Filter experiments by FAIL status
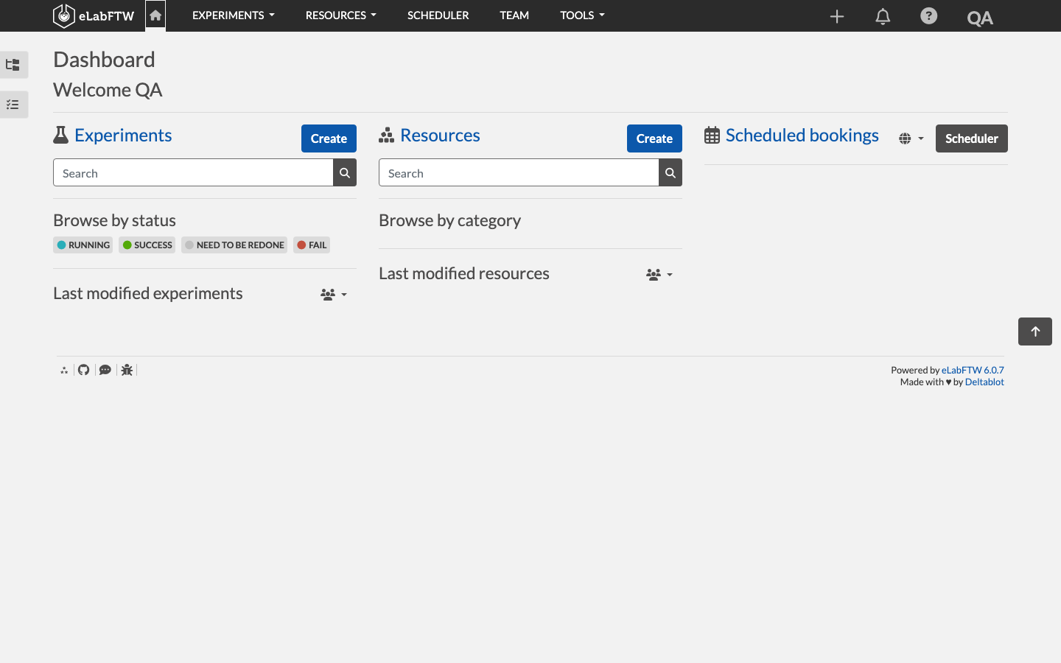Image resolution: width=1061 pixels, height=663 pixels. 312,245
